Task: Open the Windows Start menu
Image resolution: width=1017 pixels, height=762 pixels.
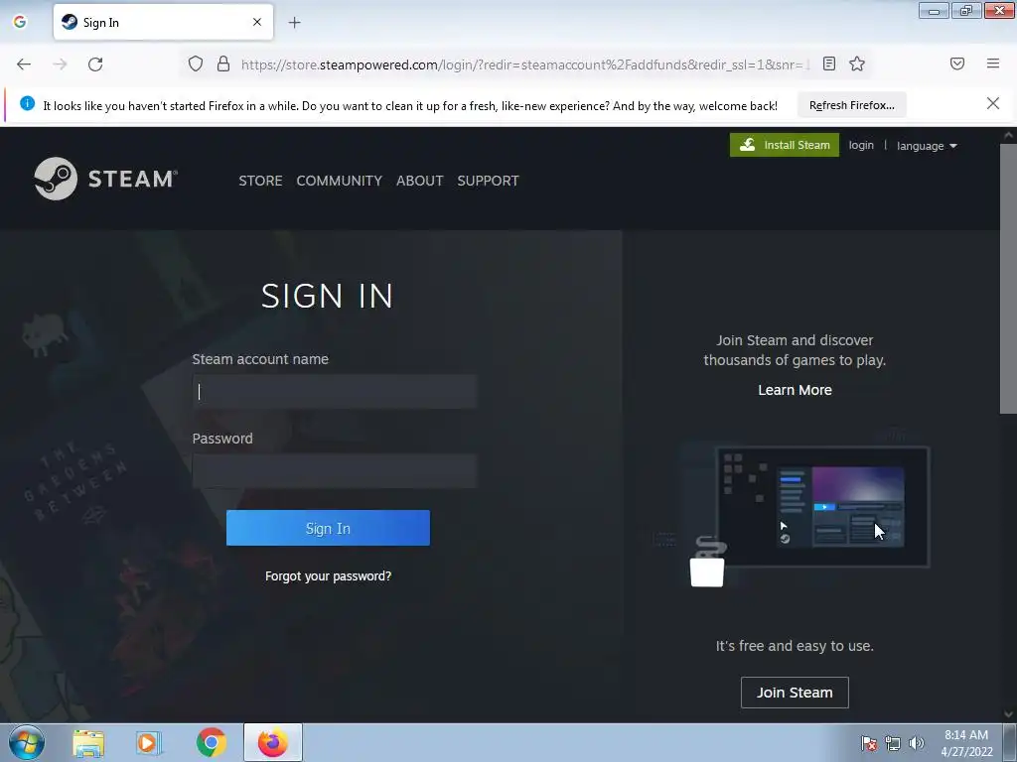Action: (x=27, y=742)
